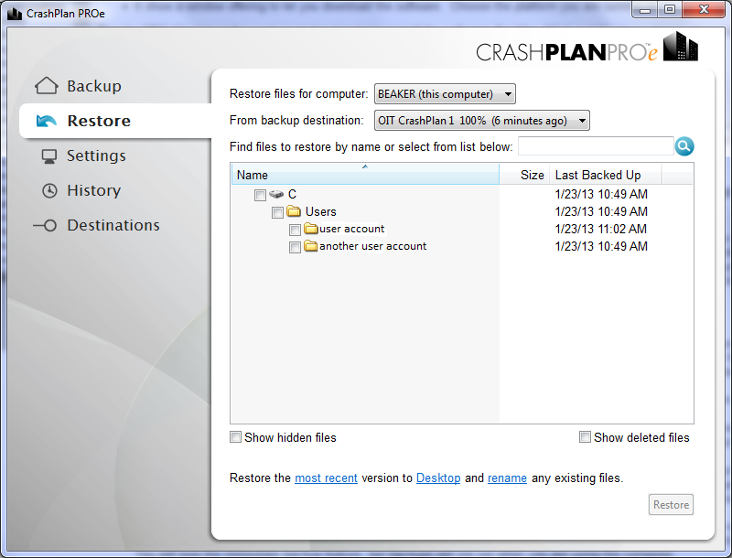The image size is (732, 558).
Task: Enable Show hidden files
Action: coord(235,437)
